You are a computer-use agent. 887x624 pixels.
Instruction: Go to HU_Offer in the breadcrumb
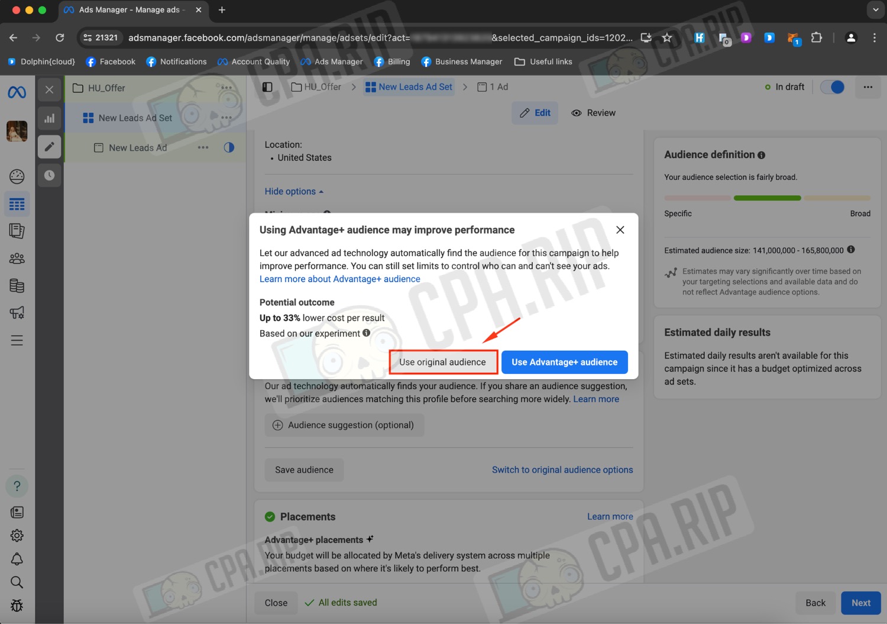(316, 87)
